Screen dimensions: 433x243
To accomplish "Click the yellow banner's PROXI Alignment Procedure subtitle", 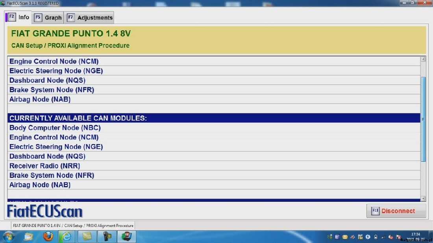I will [70, 46].
